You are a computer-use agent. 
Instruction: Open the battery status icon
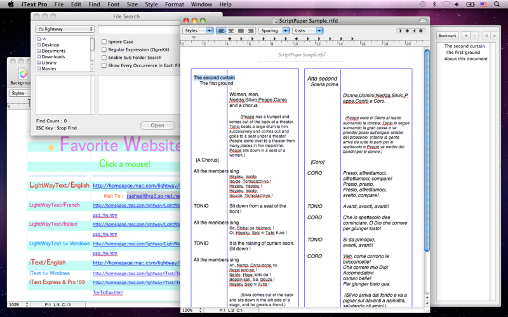pyautogui.click(x=470, y=4)
